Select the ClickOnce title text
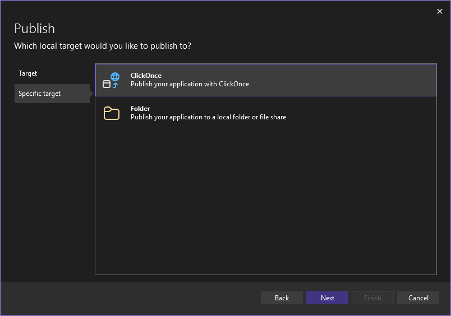This screenshot has width=451, height=316. [x=146, y=76]
